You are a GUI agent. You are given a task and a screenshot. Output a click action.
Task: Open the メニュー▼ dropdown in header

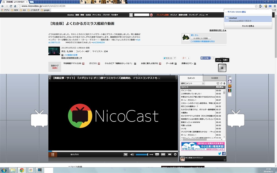click(203, 15)
